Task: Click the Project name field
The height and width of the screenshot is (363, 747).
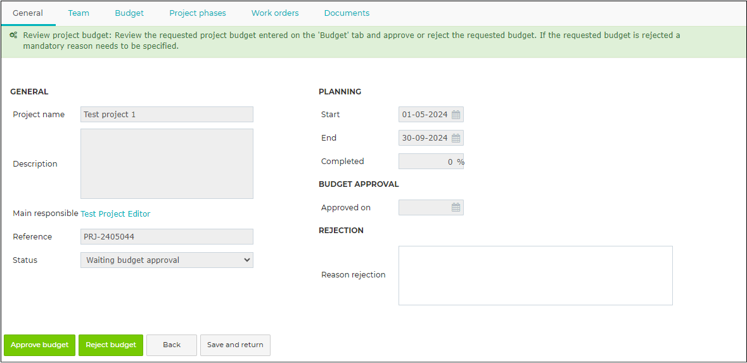Action: tap(167, 114)
